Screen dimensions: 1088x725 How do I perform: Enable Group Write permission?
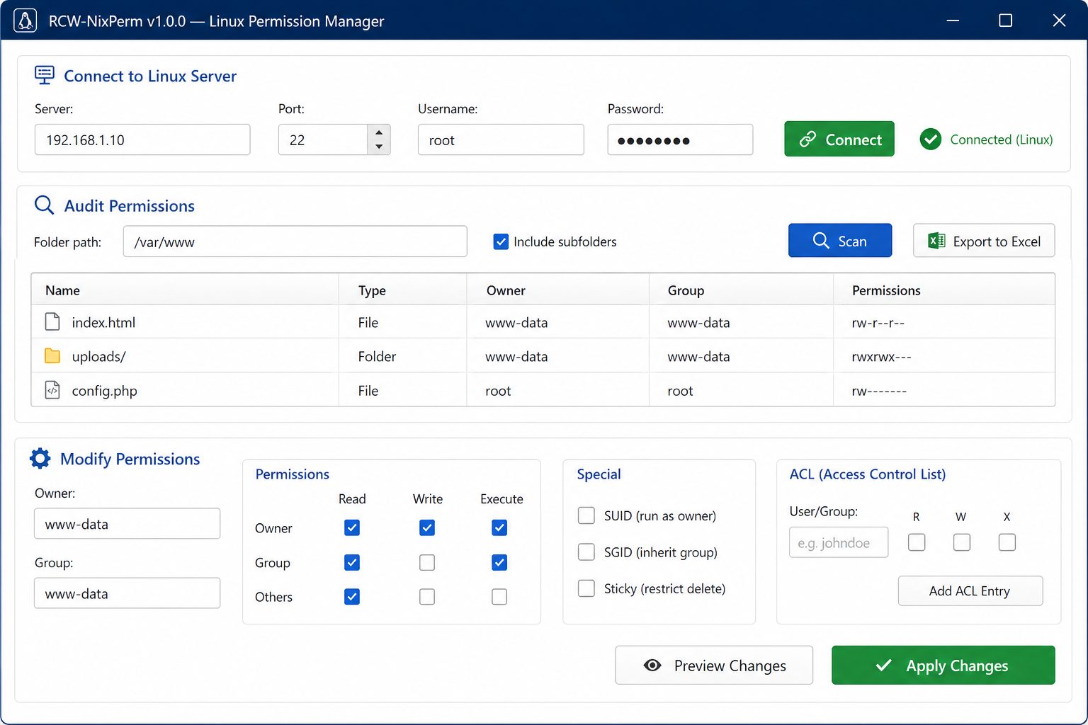pyautogui.click(x=427, y=562)
